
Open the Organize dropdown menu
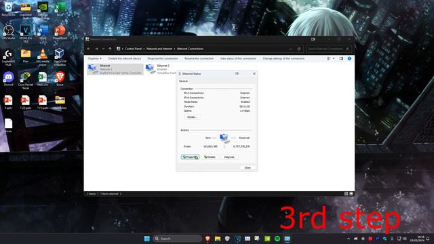(95, 58)
